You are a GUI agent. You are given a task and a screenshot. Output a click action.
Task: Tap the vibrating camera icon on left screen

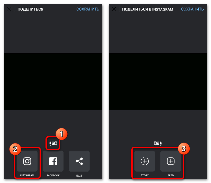pyautogui.click(x=53, y=143)
